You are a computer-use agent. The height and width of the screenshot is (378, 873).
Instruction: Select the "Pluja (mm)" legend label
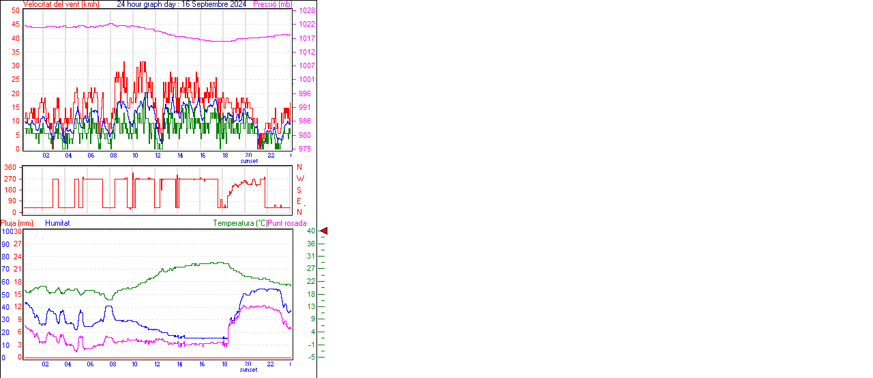[x=17, y=223]
